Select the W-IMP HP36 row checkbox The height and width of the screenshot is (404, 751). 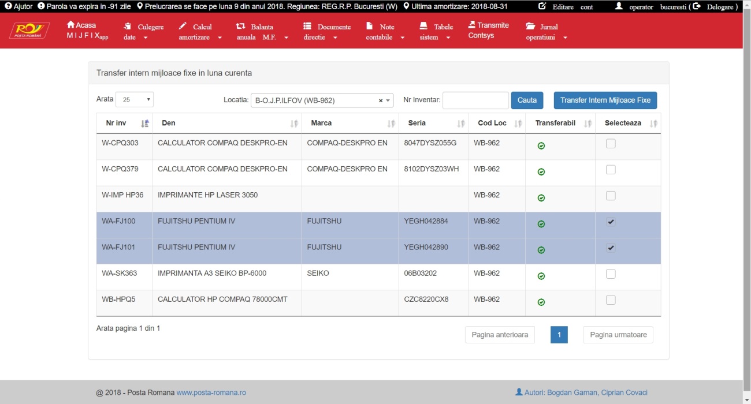[611, 196]
